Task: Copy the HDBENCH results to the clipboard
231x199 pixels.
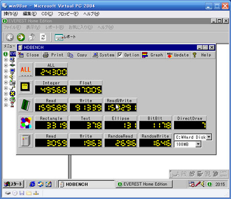Action: click(78, 55)
